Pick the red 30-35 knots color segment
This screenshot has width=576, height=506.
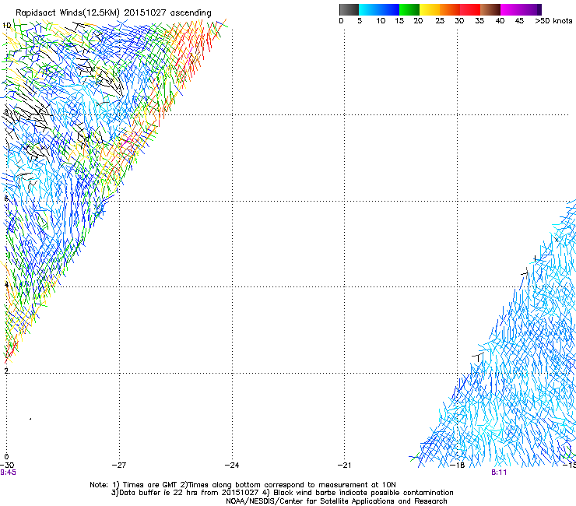(x=470, y=9)
